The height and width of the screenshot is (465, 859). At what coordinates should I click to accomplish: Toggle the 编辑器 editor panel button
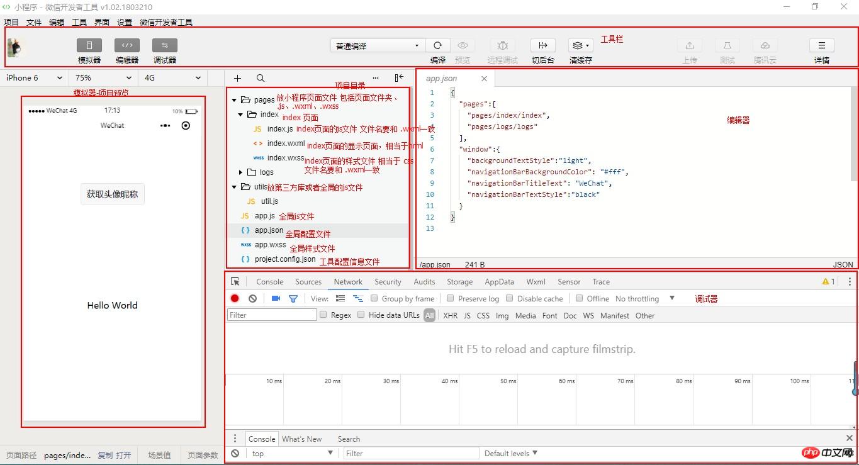127,45
